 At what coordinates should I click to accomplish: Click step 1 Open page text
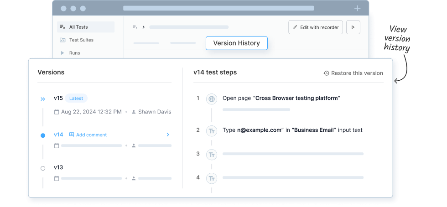[281, 98]
